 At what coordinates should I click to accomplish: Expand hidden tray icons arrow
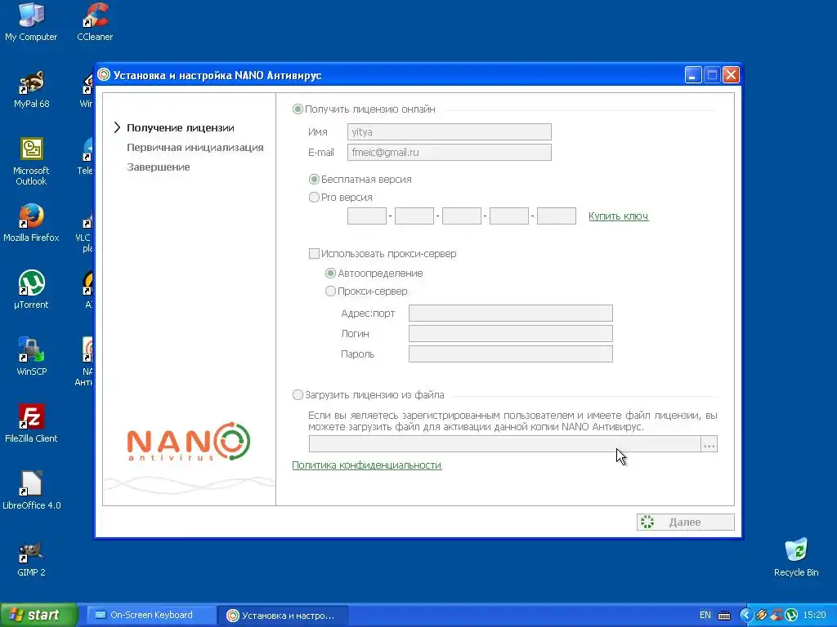(745, 616)
